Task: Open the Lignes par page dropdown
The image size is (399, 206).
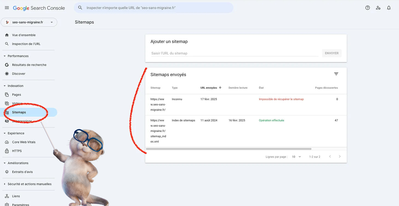Action: point(297,157)
